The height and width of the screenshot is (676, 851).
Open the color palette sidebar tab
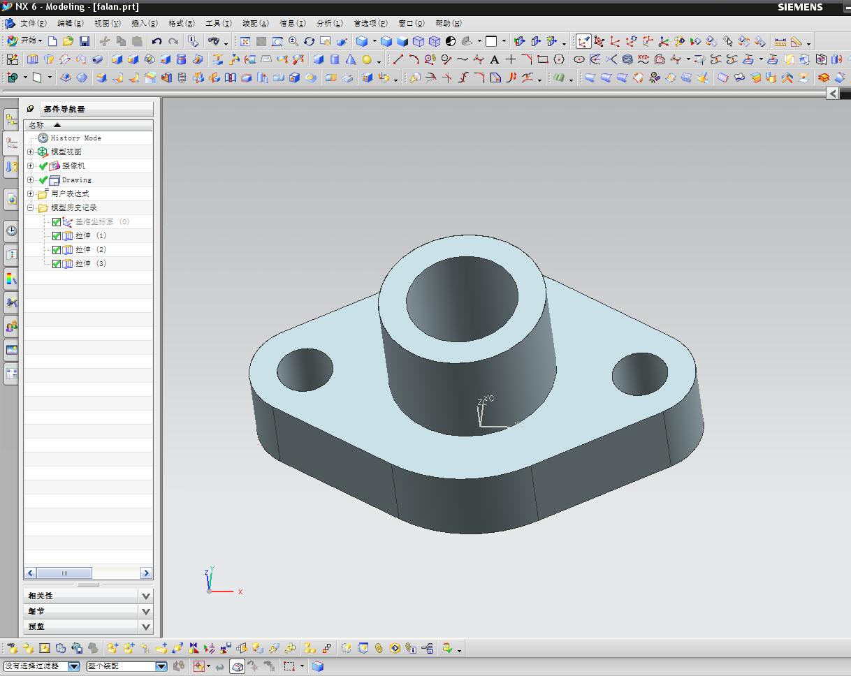pos(11,279)
